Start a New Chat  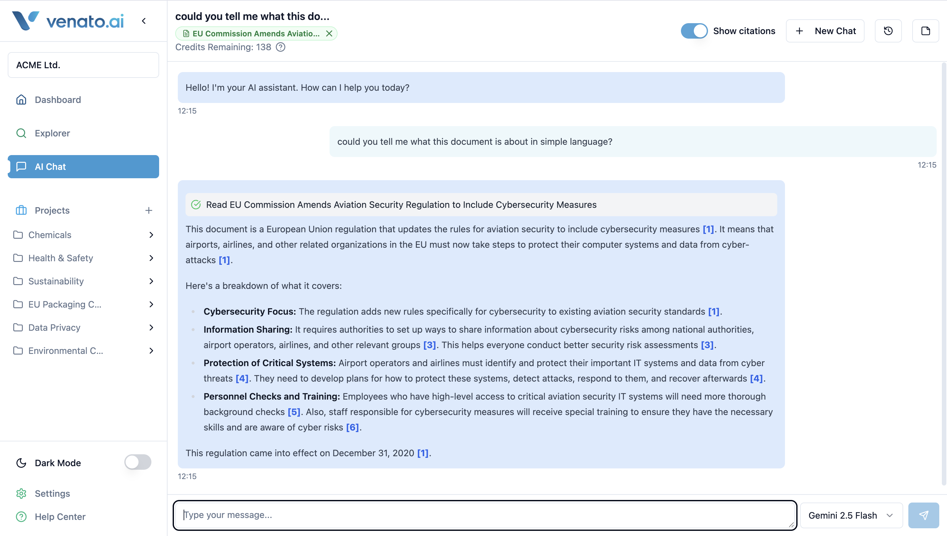[825, 31]
